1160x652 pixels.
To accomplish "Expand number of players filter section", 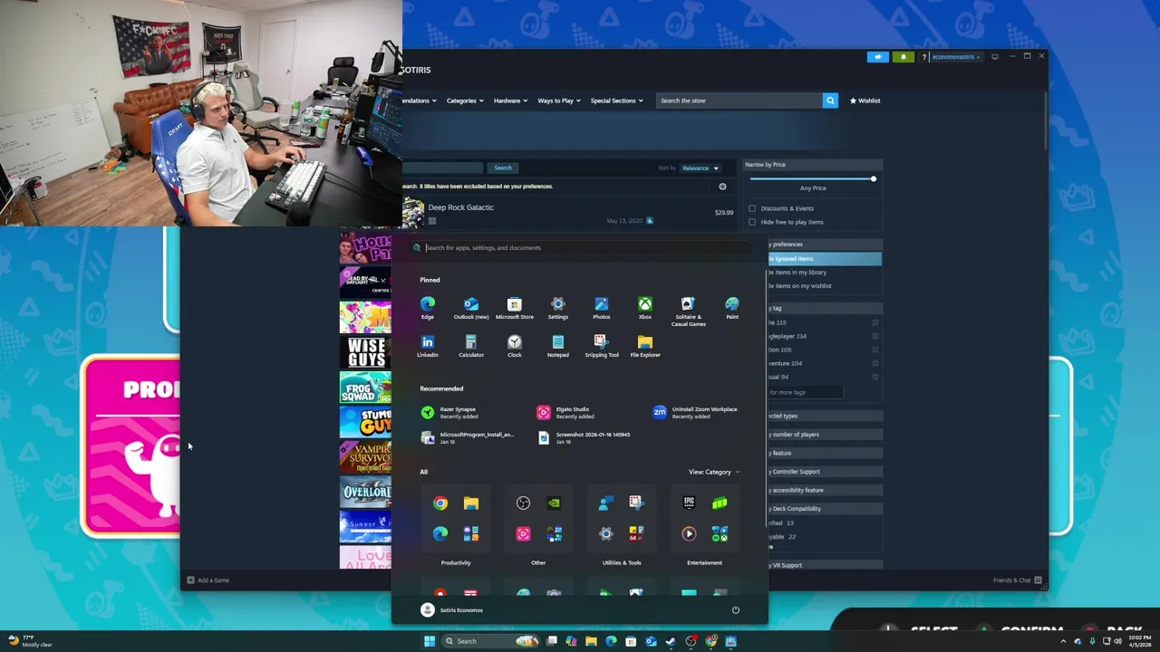I will [824, 435].
